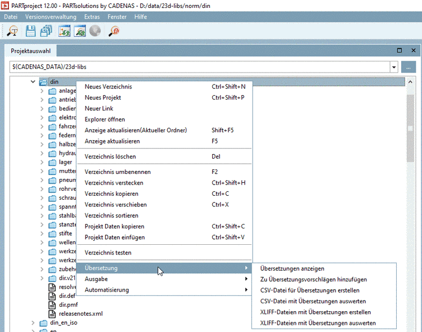Click the save all projects icon
Screen dimensions: 422x332
46,31
